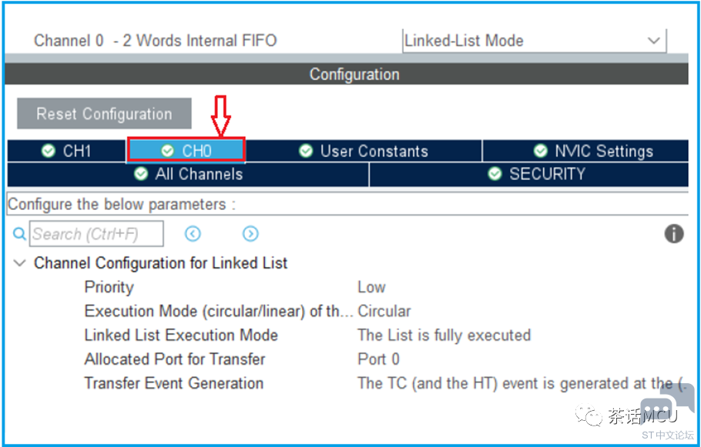Open the Linked-List Mode dropdown
The height and width of the screenshot is (447, 701).
coord(535,41)
